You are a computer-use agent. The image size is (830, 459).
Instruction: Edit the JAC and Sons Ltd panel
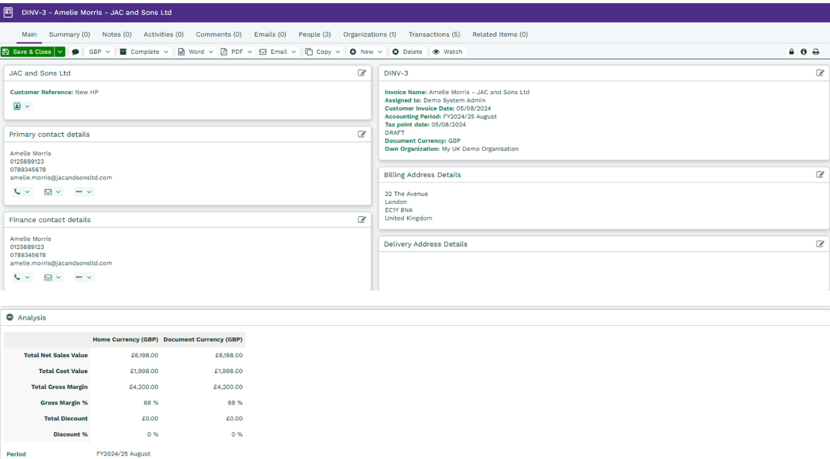click(362, 73)
